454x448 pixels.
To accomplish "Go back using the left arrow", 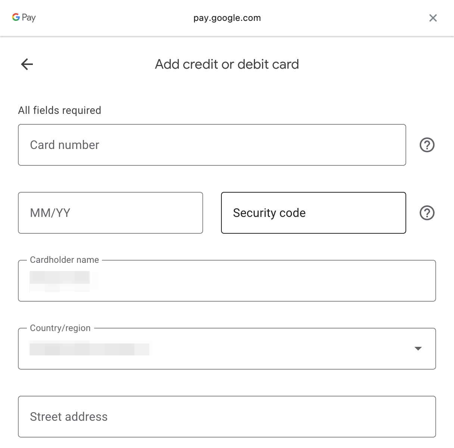I will (27, 64).
